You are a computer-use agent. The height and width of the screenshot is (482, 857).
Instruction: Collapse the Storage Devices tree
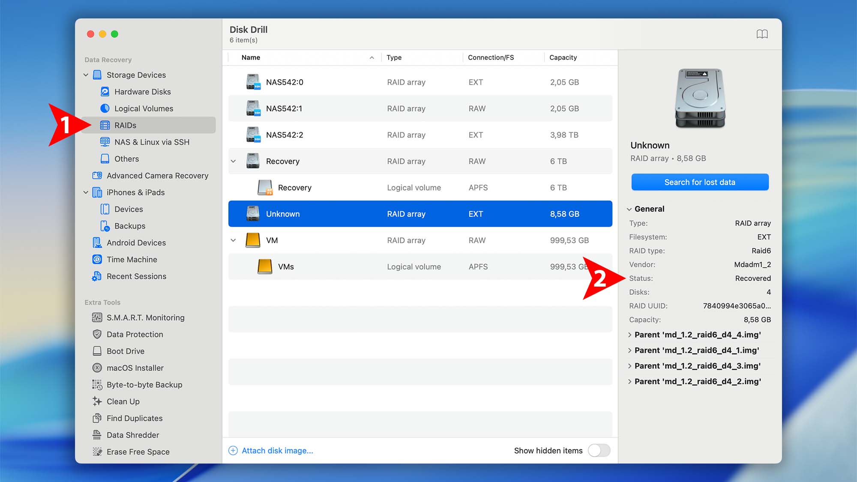86,75
